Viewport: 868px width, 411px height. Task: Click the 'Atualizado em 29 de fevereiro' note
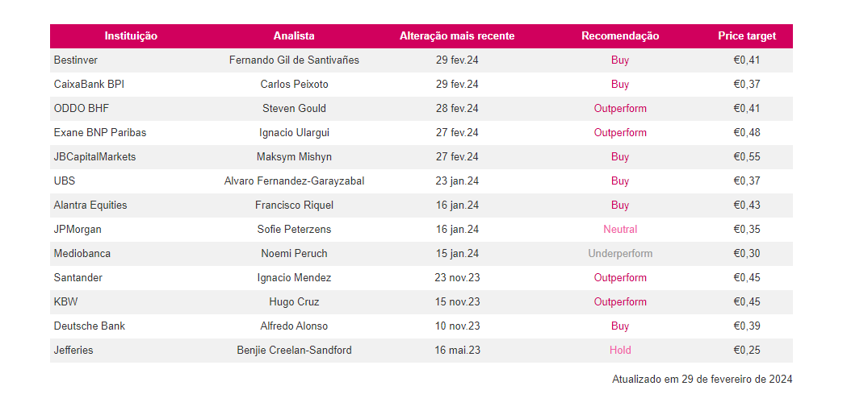click(x=702, y=380)
